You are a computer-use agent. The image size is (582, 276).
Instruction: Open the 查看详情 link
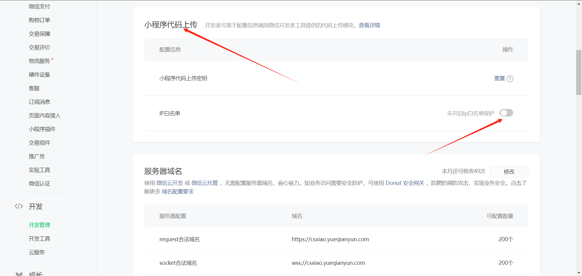369,25
